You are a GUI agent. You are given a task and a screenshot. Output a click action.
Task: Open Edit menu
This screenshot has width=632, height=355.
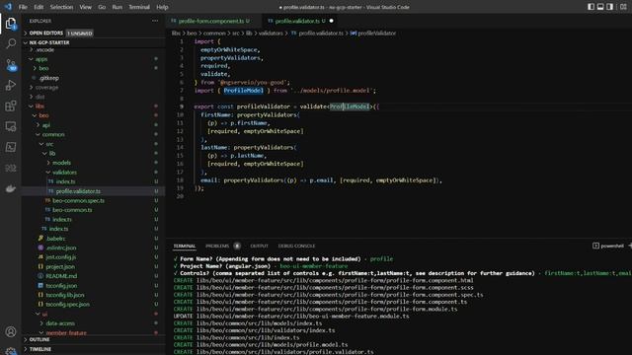39,7
